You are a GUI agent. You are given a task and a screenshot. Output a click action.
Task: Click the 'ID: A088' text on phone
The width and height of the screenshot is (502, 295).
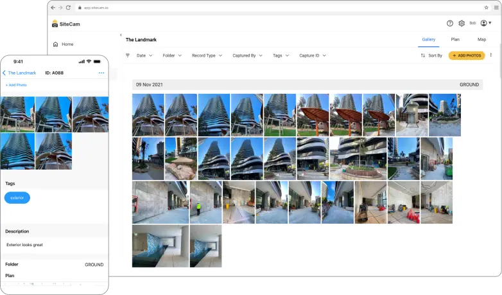click(x=54, y=73)
